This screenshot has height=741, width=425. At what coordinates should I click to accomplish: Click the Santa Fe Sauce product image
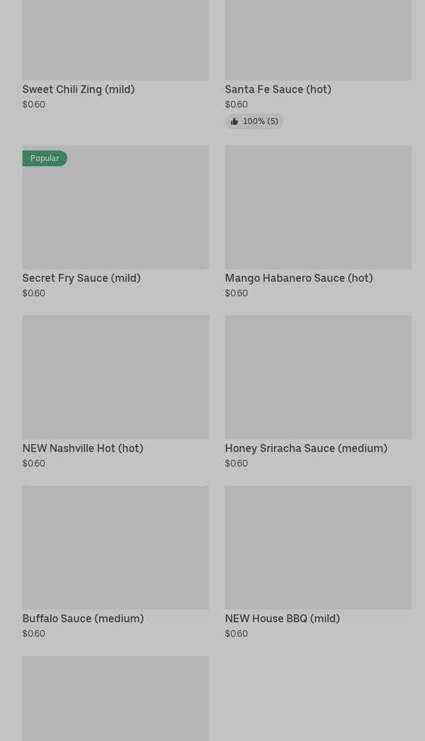(x=318, y=40)
